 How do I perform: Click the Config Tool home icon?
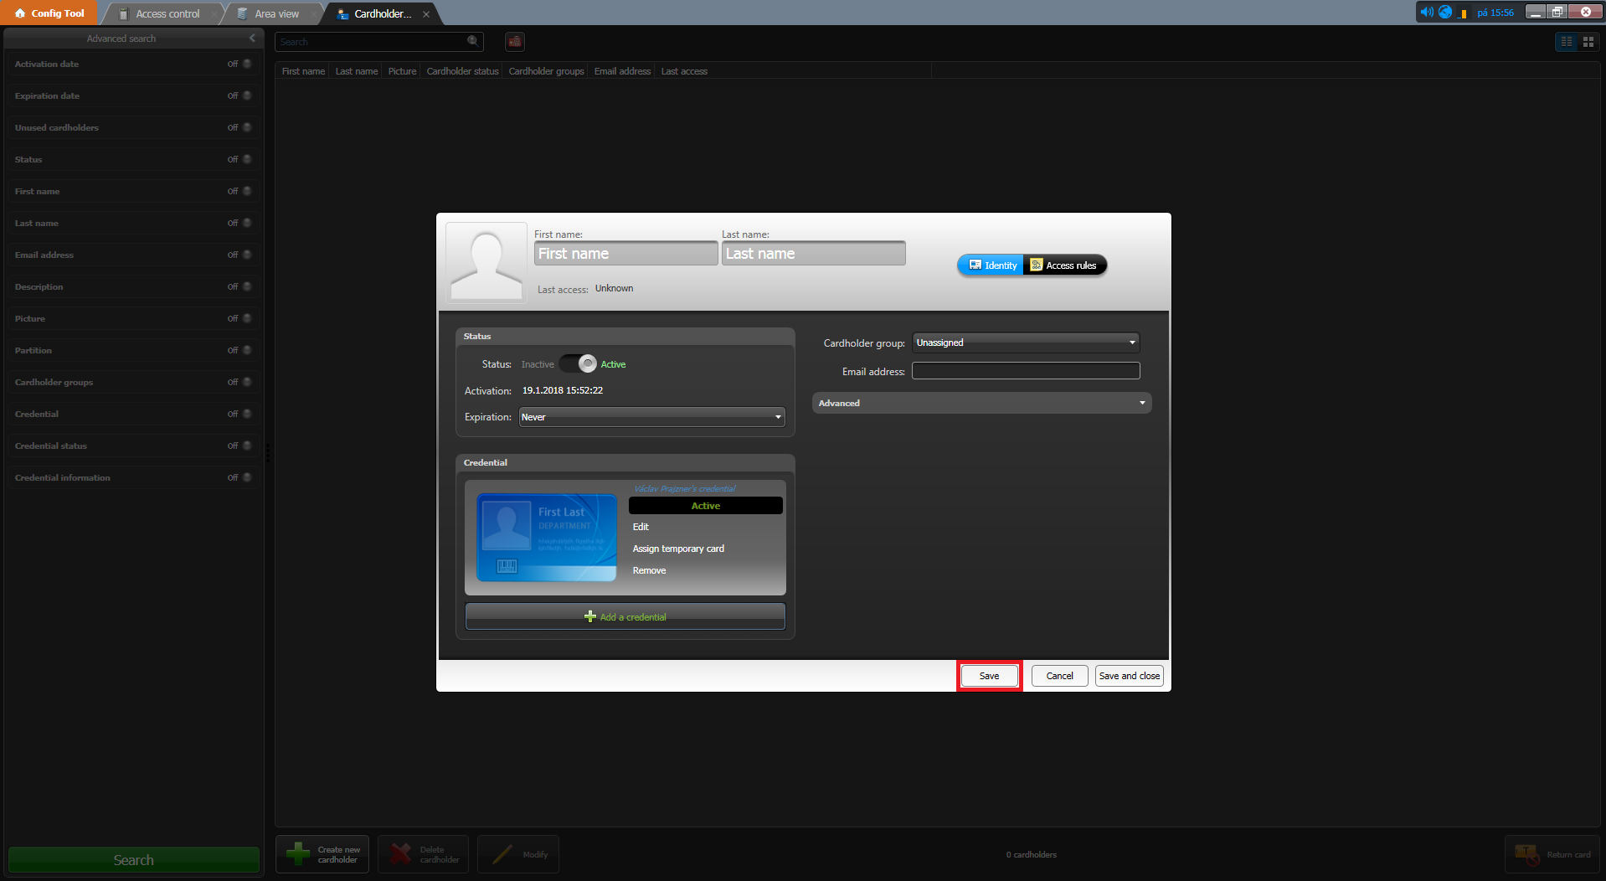click(x=20, y=13)
